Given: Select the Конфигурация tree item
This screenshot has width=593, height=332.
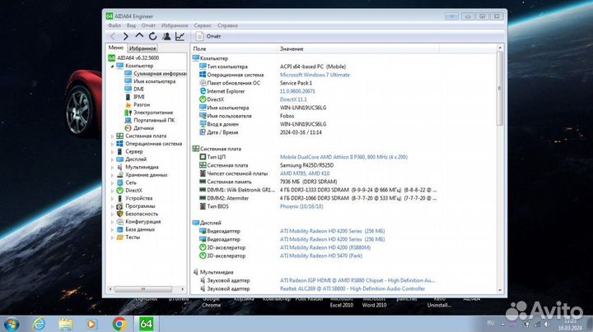Looking at the screenshot, I should (x=143, y=221).
